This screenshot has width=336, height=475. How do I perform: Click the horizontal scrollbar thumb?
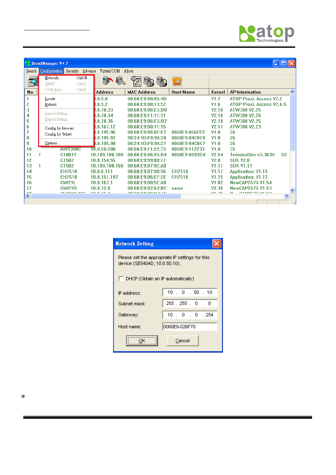click(106, 196)
